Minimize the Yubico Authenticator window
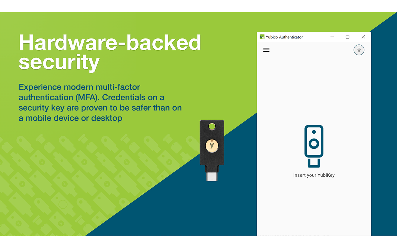This screenshot has height=248, width=397. tap(332, 37)
